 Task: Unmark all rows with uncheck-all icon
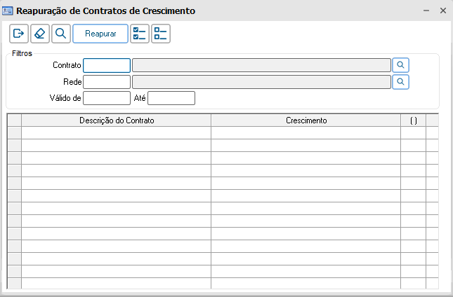(161, 34)
